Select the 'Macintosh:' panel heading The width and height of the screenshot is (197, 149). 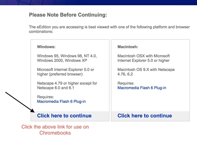click(128, 47)
